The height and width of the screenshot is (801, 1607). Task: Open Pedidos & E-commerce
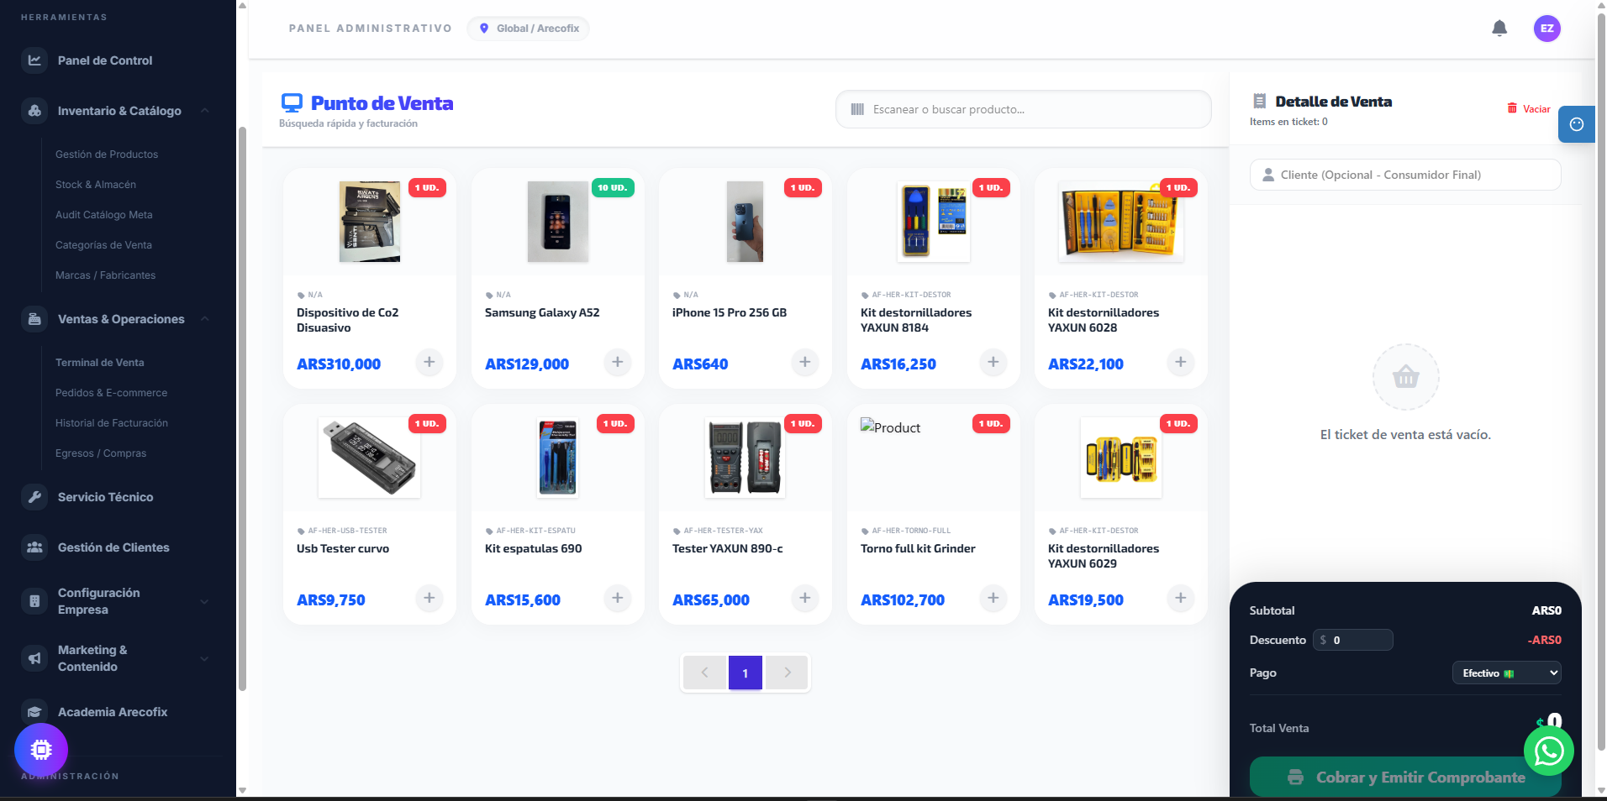click(111, 393)
